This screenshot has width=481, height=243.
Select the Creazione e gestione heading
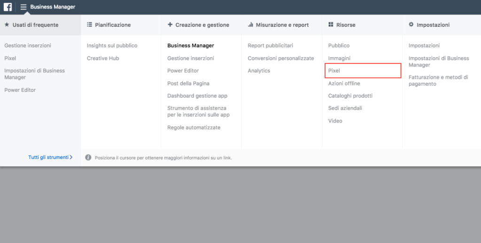click(202, 25)
